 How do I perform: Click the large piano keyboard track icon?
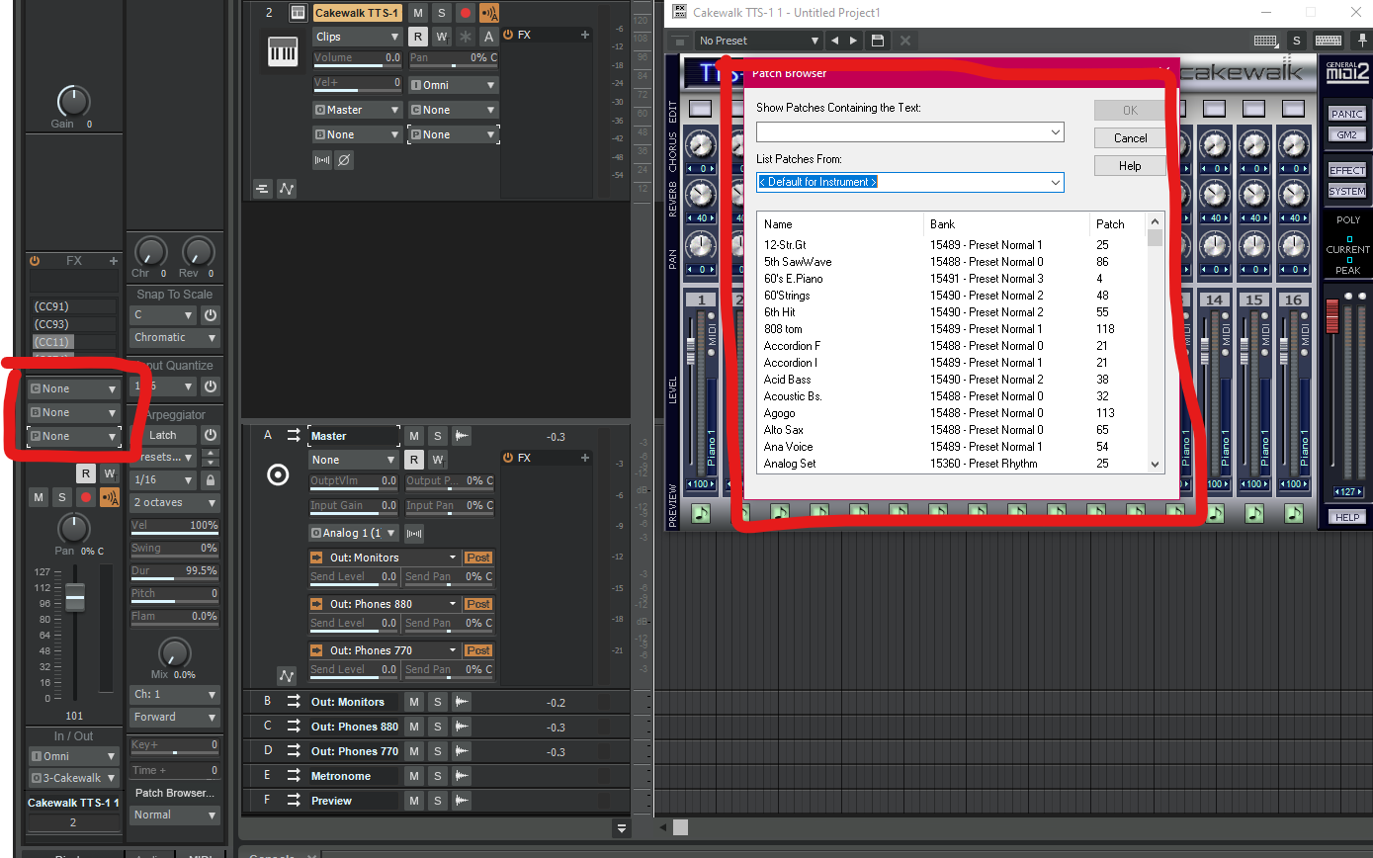(283, 50)
